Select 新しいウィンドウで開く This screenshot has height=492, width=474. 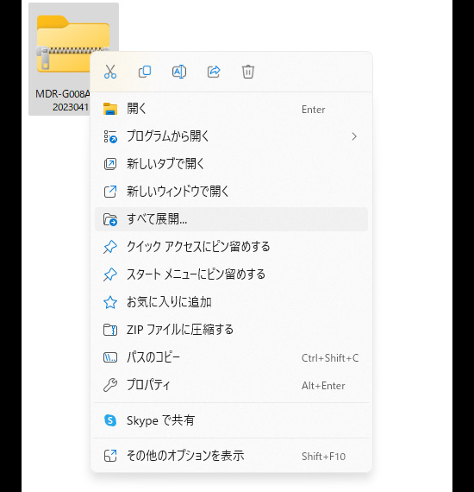point(231,192)
